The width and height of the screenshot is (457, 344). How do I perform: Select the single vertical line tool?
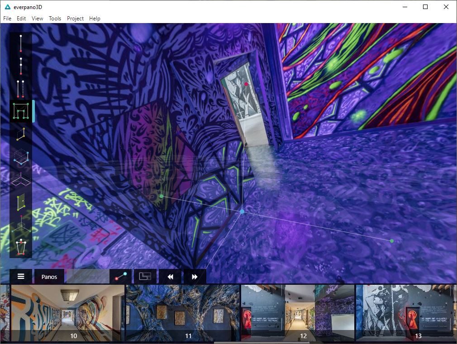pos(21,43)
